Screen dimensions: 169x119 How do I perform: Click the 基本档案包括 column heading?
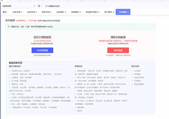15,66
